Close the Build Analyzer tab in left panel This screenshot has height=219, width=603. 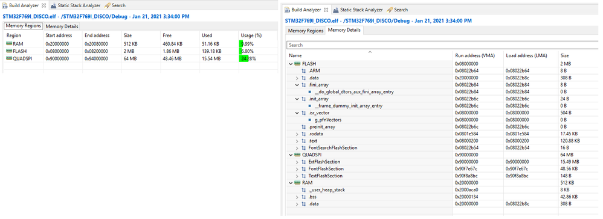click(44, 6)
